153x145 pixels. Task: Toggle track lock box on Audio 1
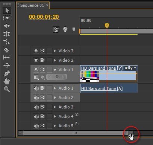pyautogui.click(x=50, y=89)
